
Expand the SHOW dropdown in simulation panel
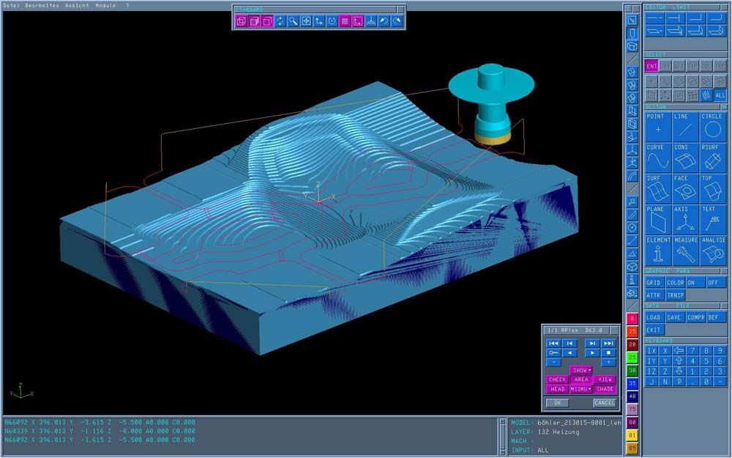coord(581,371)
